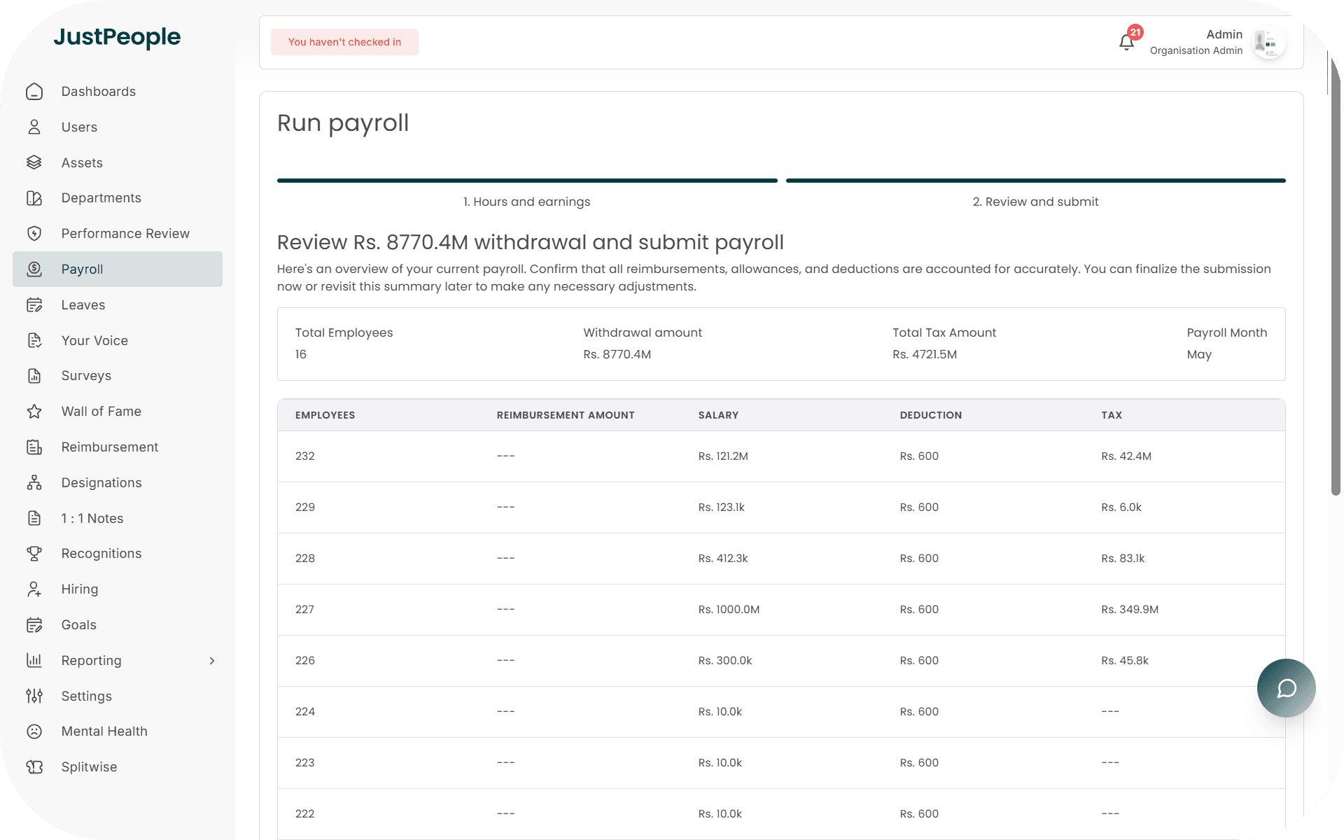Screen dimensions: 1344x840
Task: Click the Reimbursement receipt icon
Action: point(34,447)
